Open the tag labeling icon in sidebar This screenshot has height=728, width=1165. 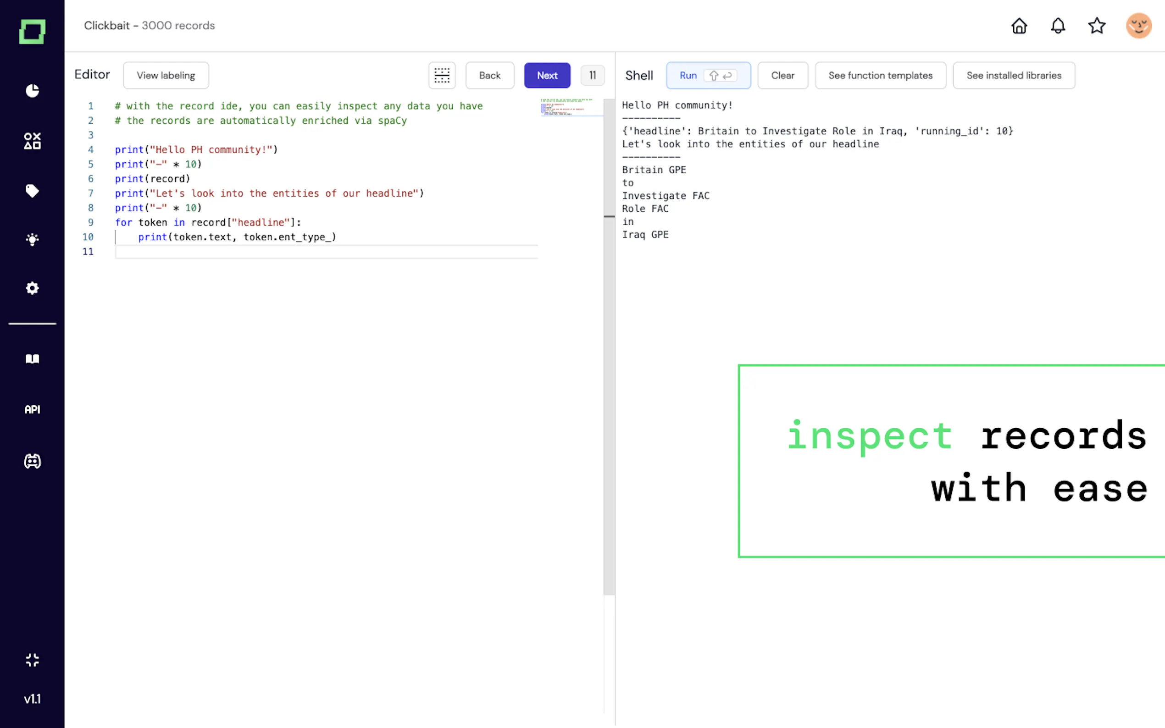32,191
